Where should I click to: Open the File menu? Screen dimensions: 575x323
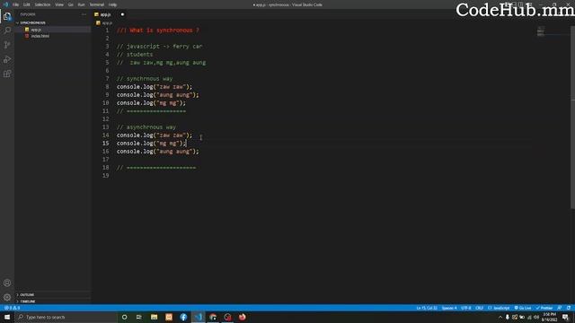(15, 4)
